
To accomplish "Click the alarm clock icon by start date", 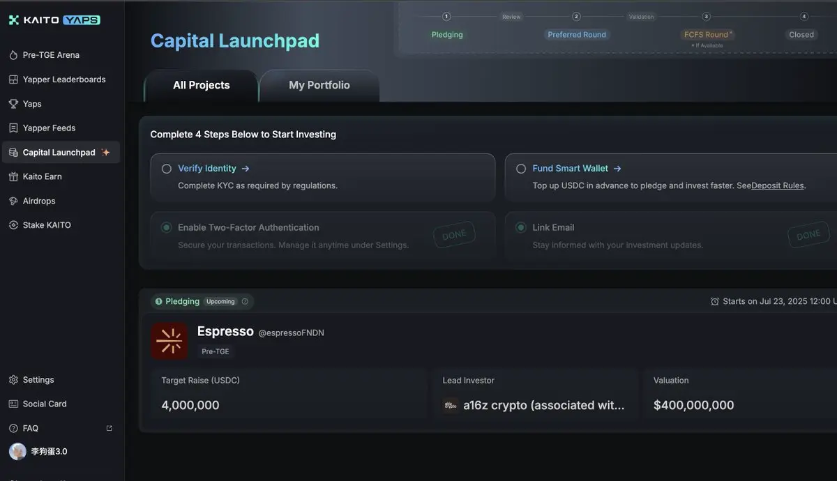I will tap(714, 302).
